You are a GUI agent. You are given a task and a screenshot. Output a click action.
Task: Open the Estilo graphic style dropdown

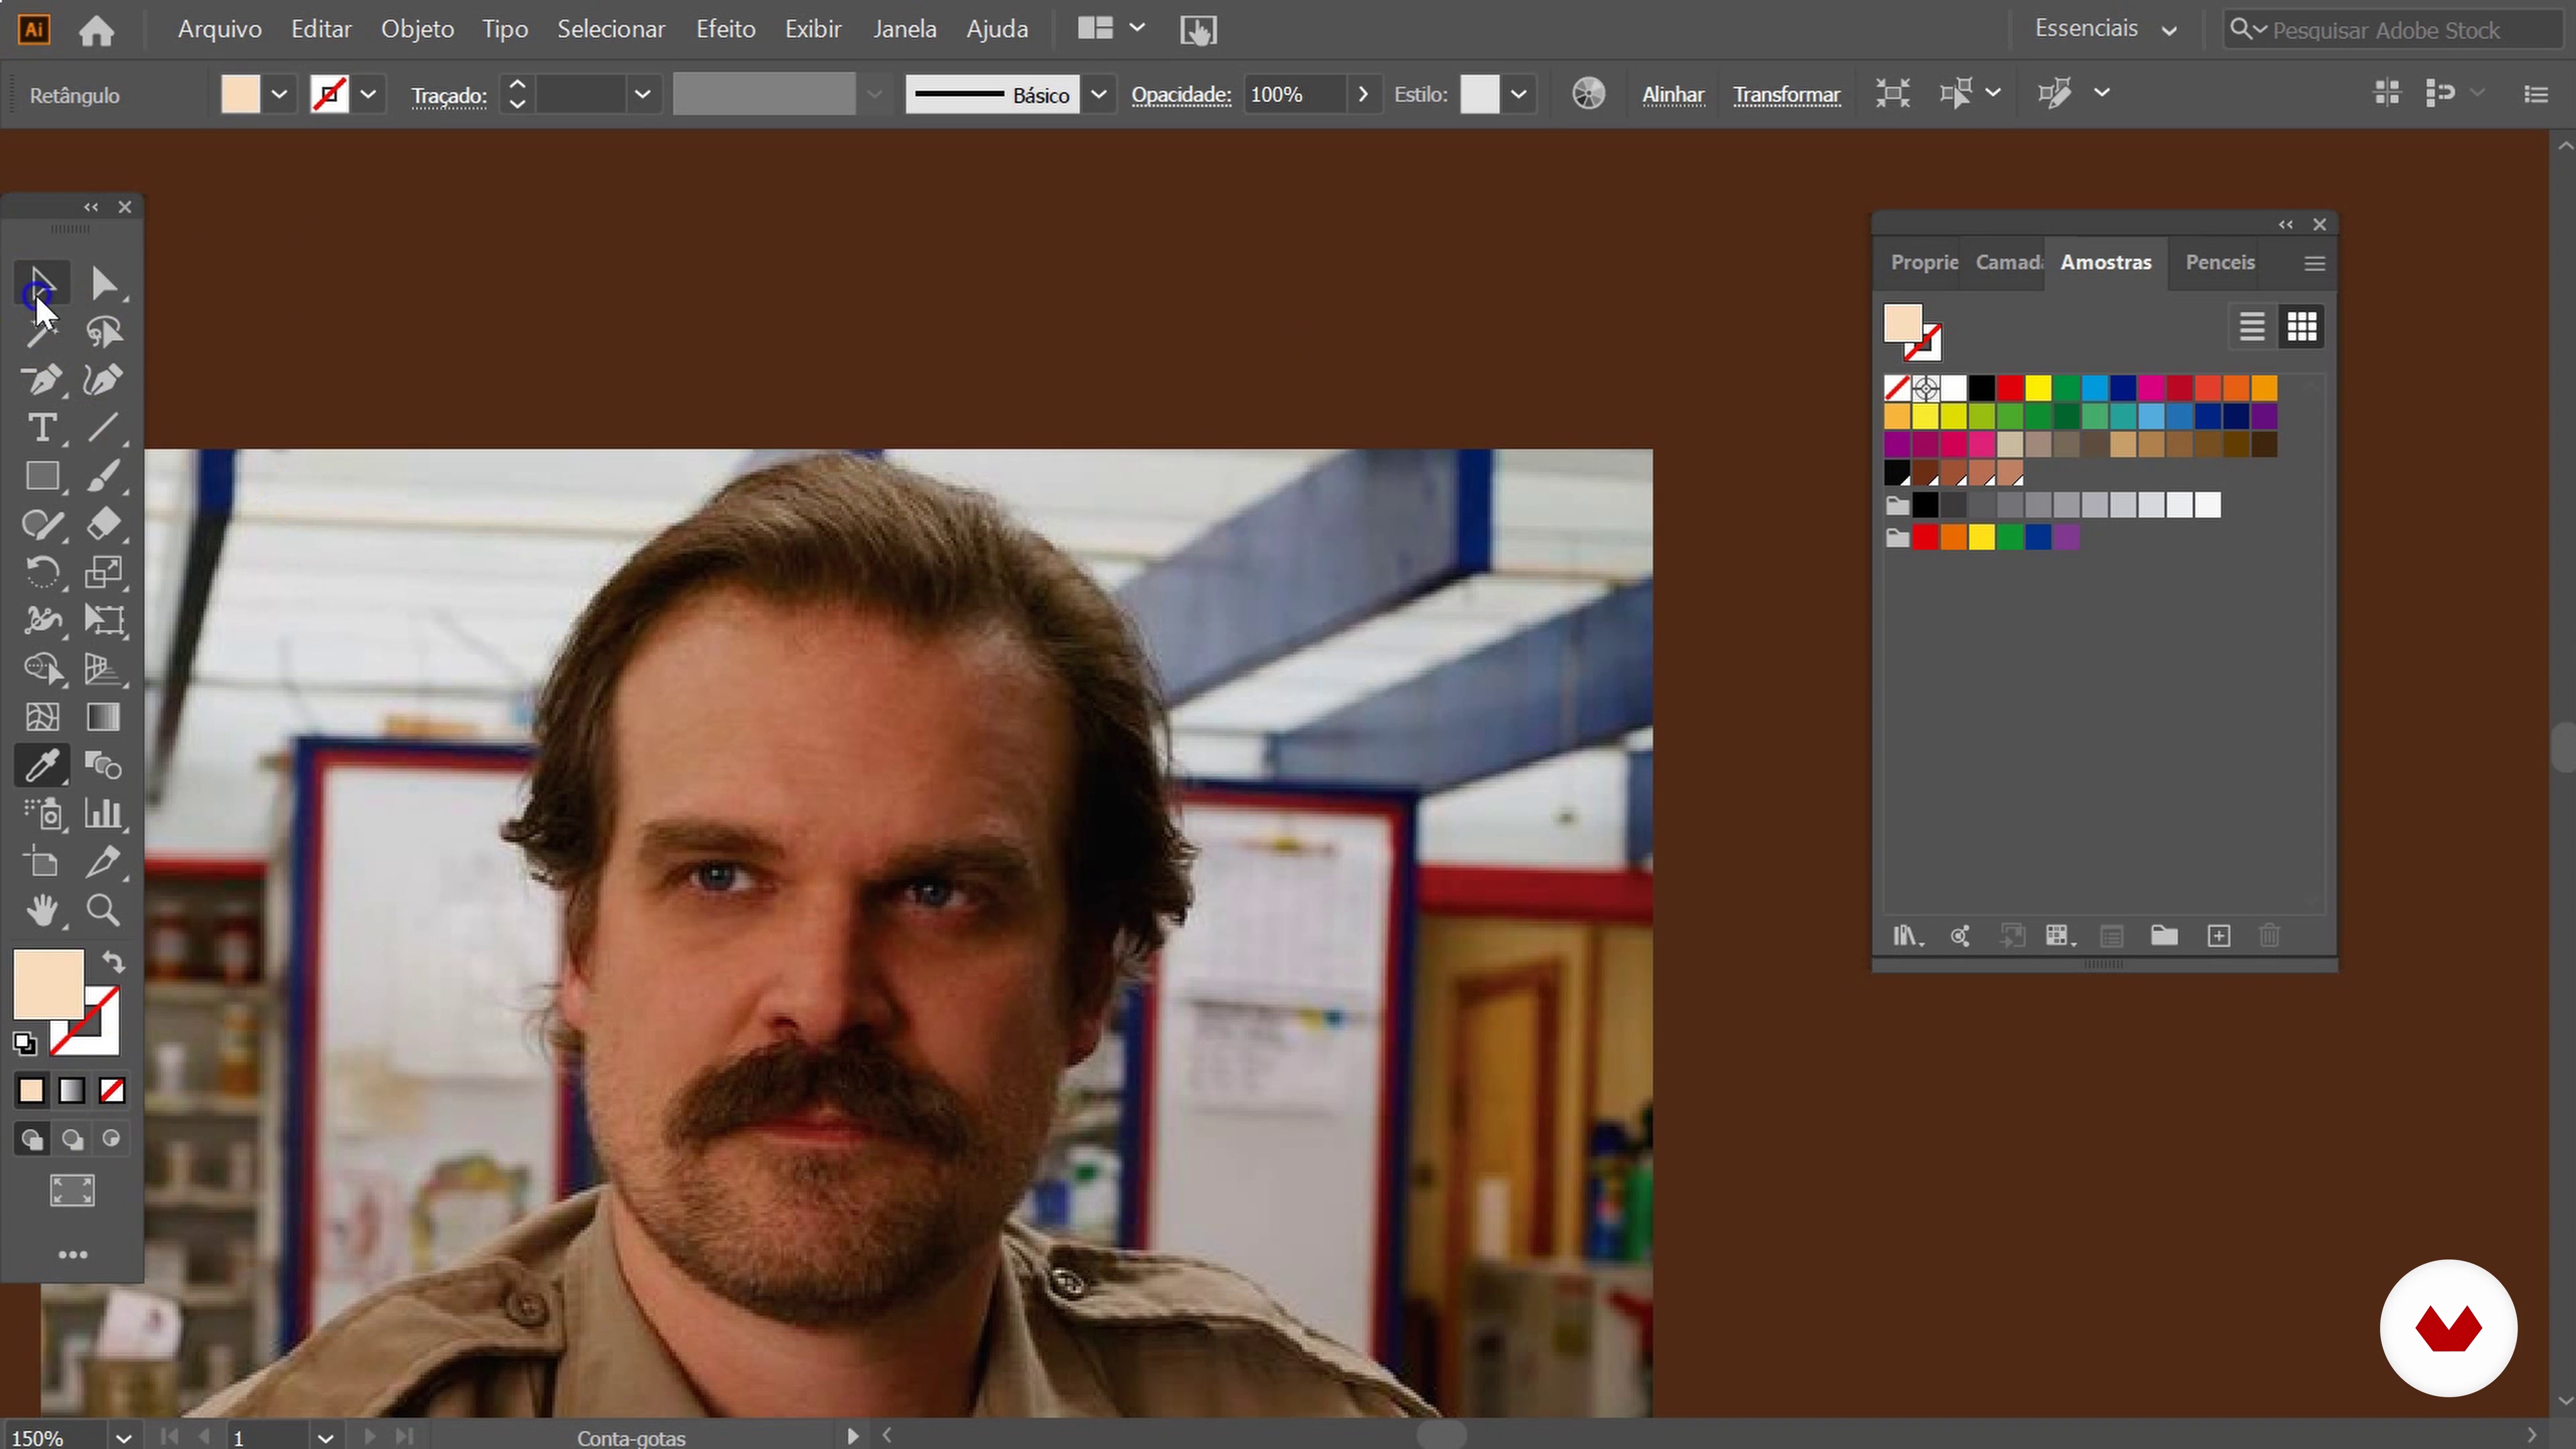(x=1518, y=95)
